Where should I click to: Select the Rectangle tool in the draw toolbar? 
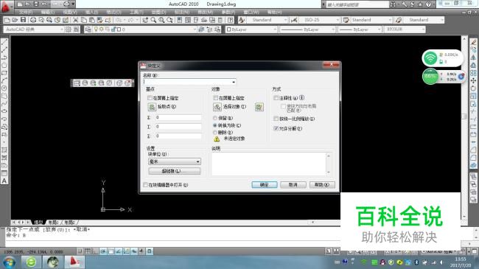point(4,73)
